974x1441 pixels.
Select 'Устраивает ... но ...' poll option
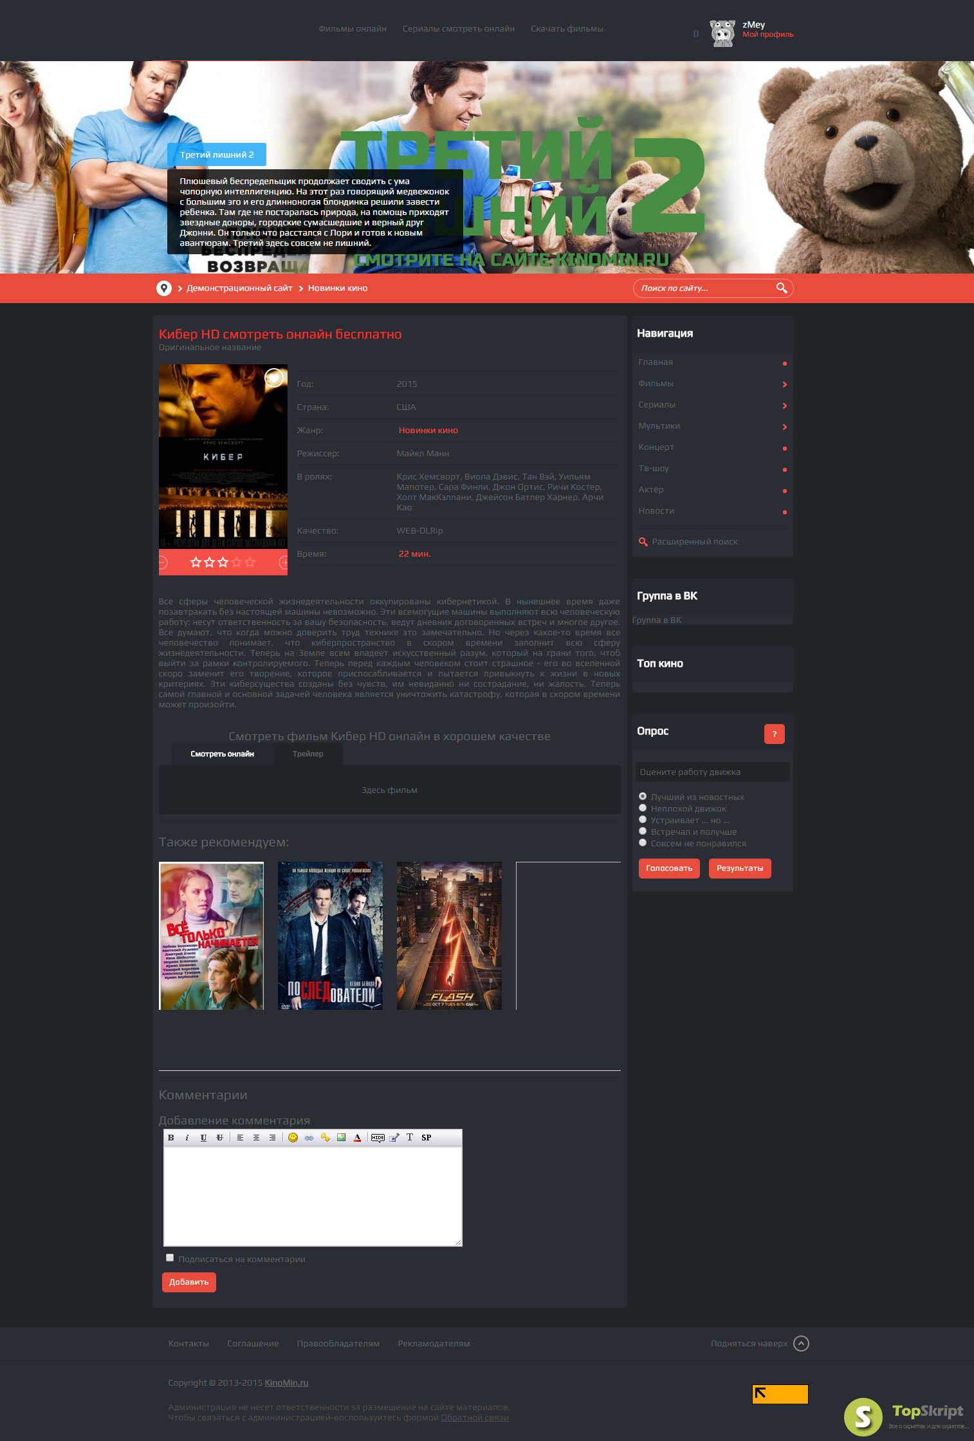pyautogui.click(x=643, y=819)
